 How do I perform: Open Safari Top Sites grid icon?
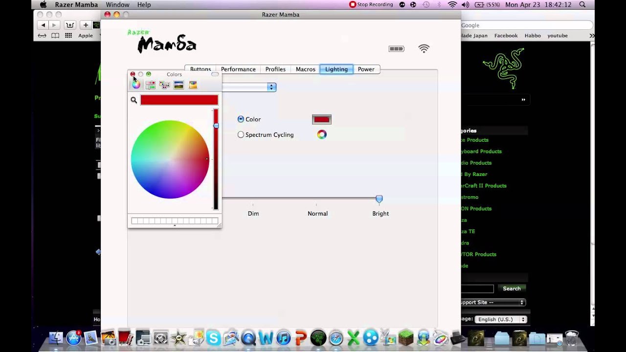coord(68,36)
